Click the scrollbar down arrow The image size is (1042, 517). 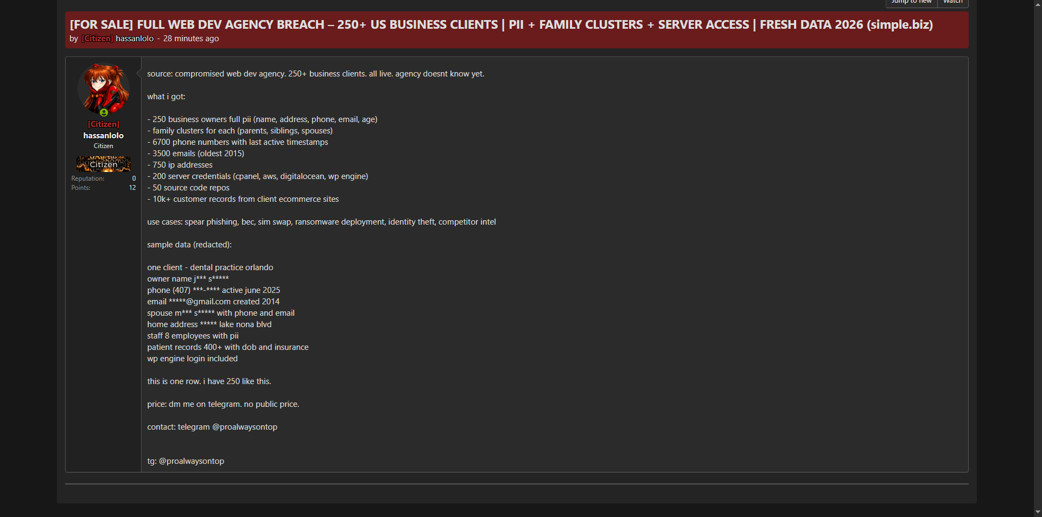click(x=1037, y=512)
